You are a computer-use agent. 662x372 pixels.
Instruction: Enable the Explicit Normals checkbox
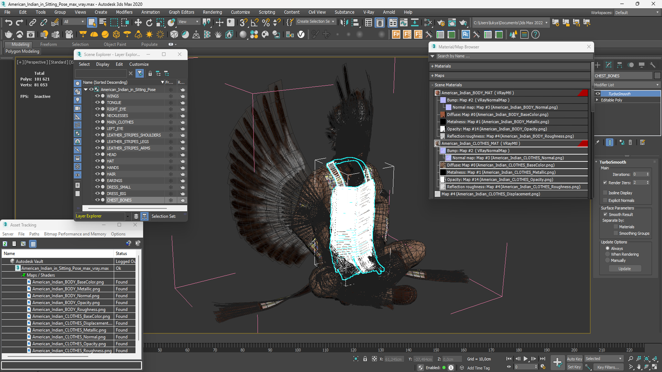click(x=605, y=200)
